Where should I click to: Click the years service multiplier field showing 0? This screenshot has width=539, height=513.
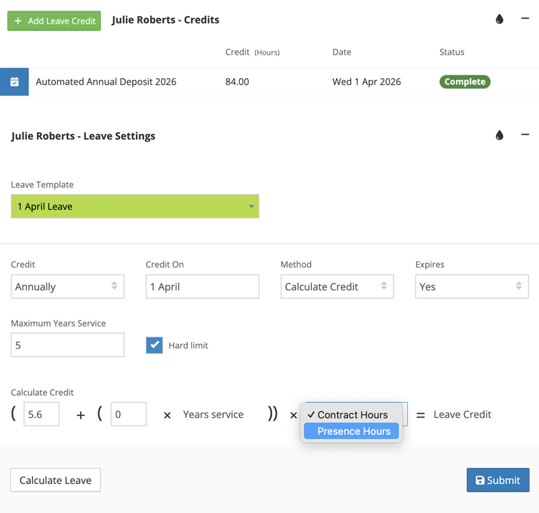click(x=129, y=414)
